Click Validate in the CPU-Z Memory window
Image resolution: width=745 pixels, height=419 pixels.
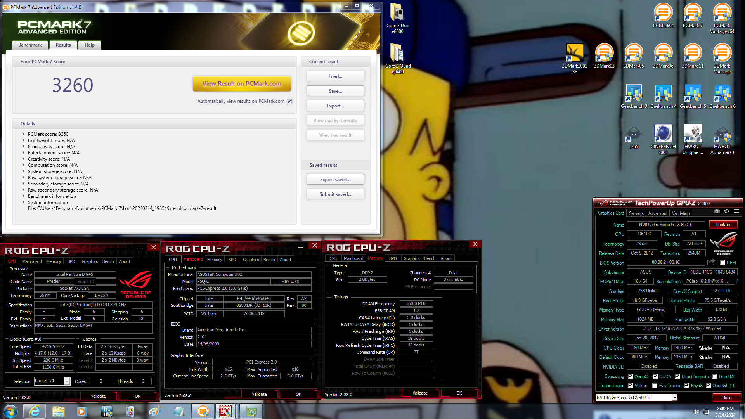pos(420,393)
